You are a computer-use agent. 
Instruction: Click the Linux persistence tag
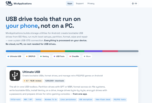pyautogui.click(x=68, y=100)
